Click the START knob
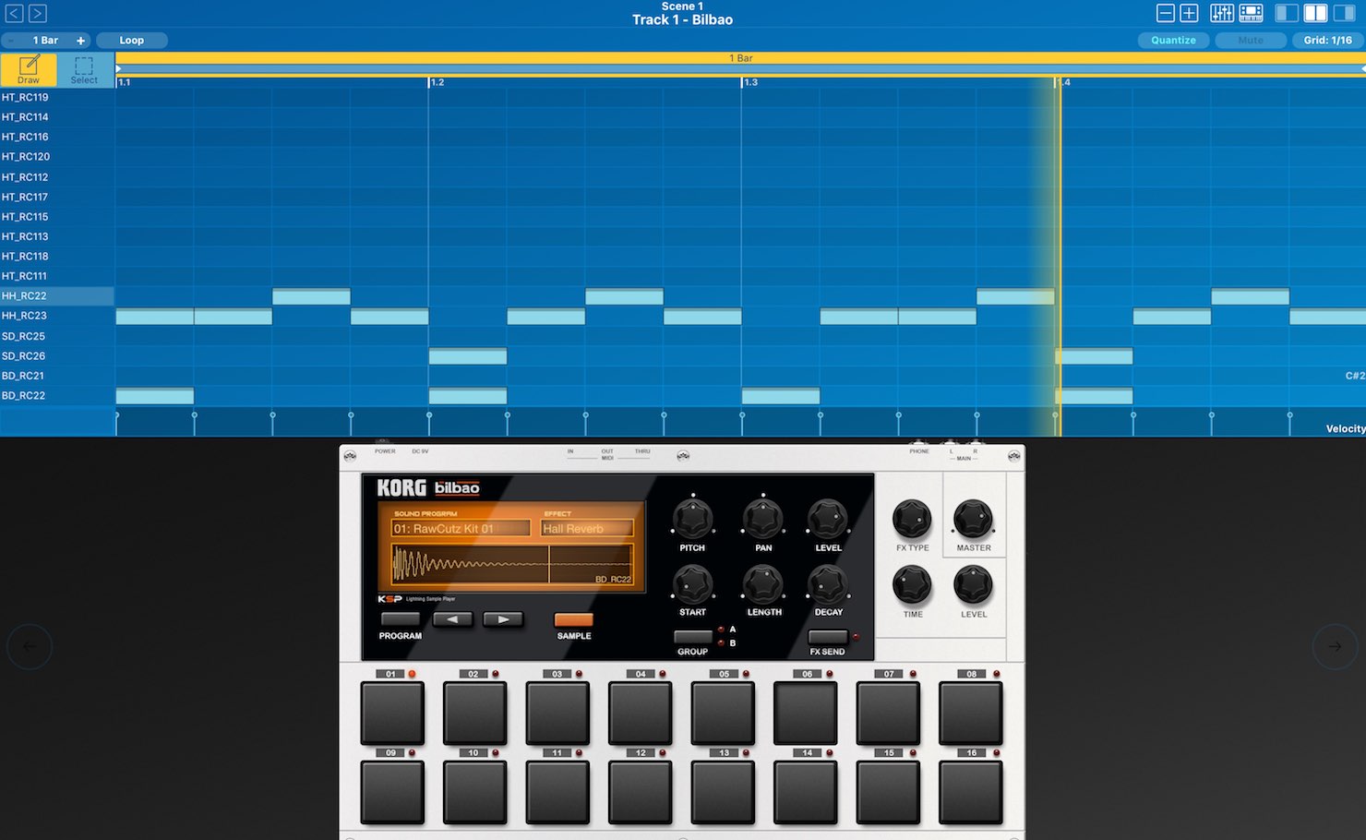 (x=692, y=584)
